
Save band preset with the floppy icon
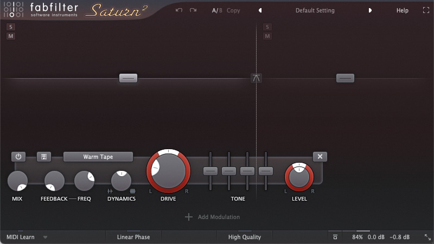tap(44, 157)
